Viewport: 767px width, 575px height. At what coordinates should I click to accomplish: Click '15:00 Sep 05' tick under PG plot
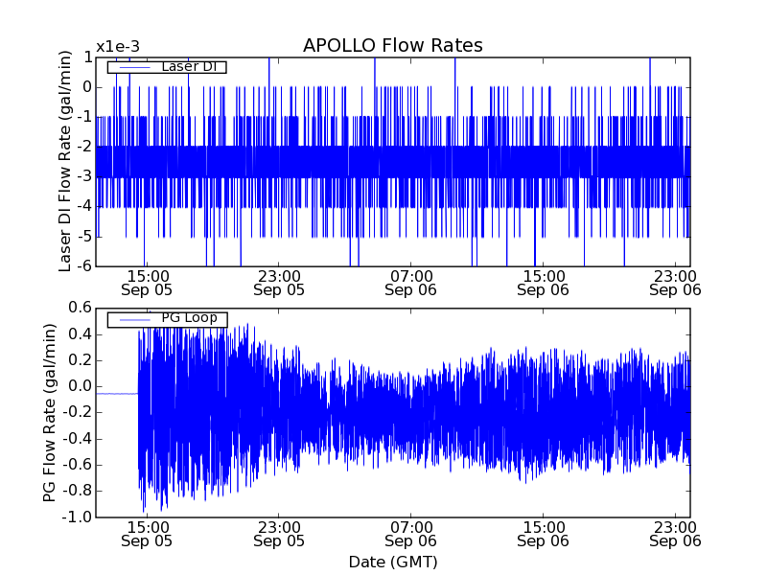[x=147, y=534]
